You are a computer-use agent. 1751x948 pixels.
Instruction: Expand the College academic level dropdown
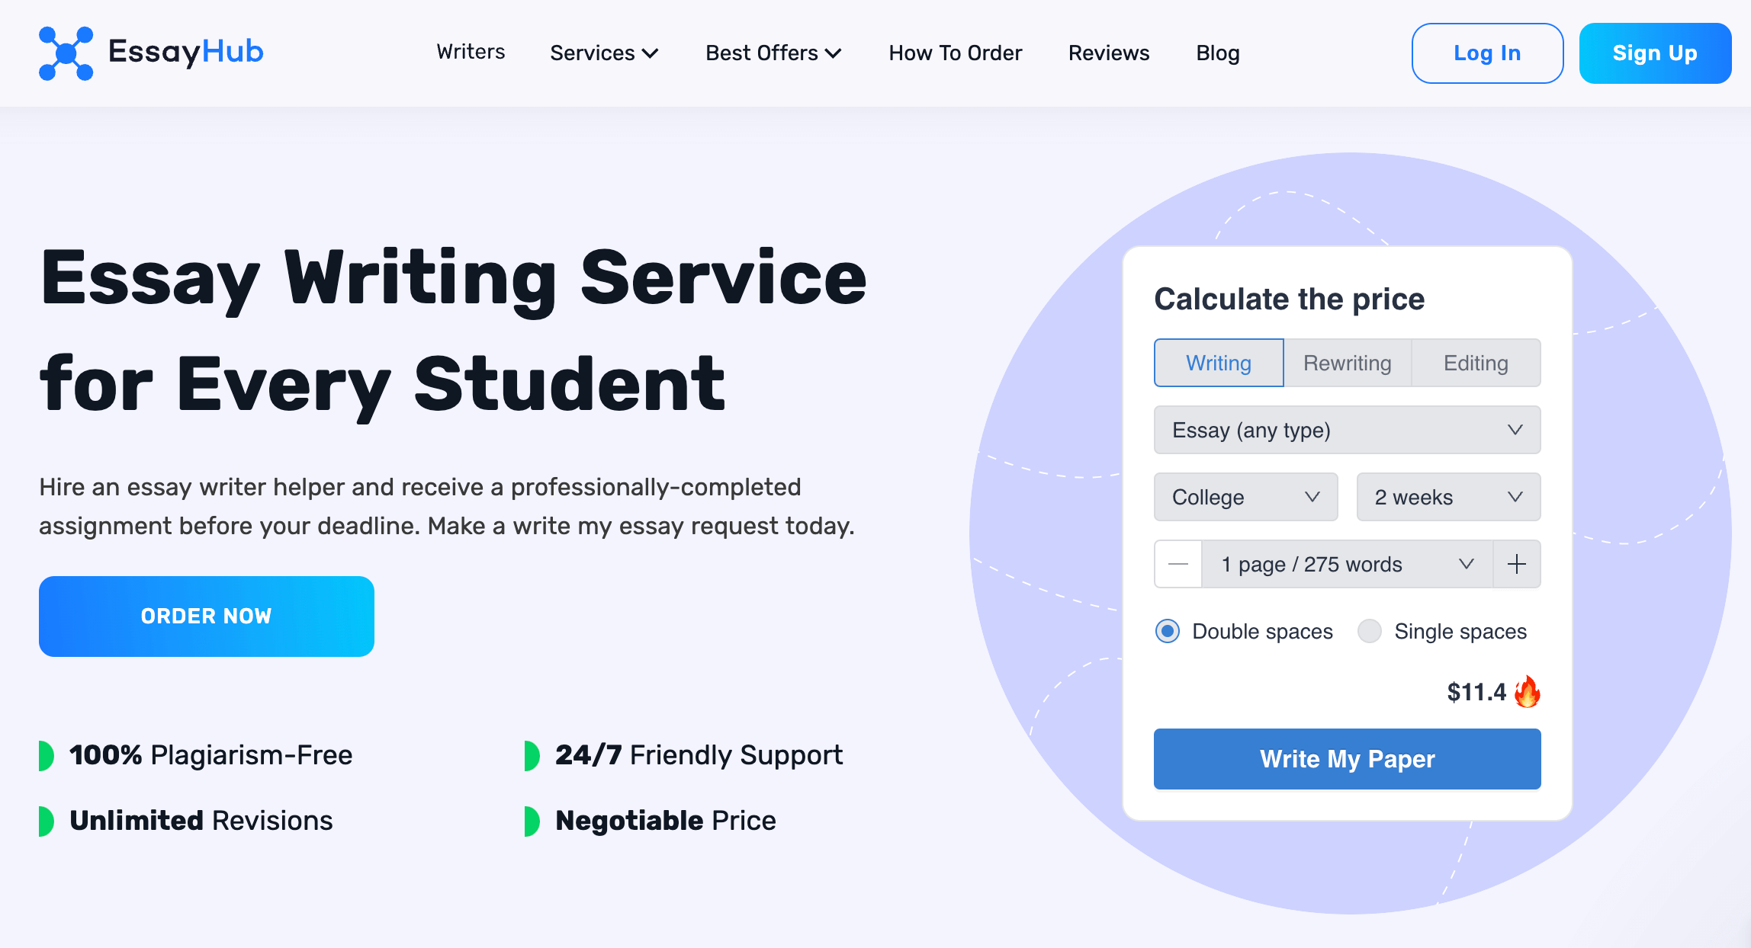[x=1245, y=497]
